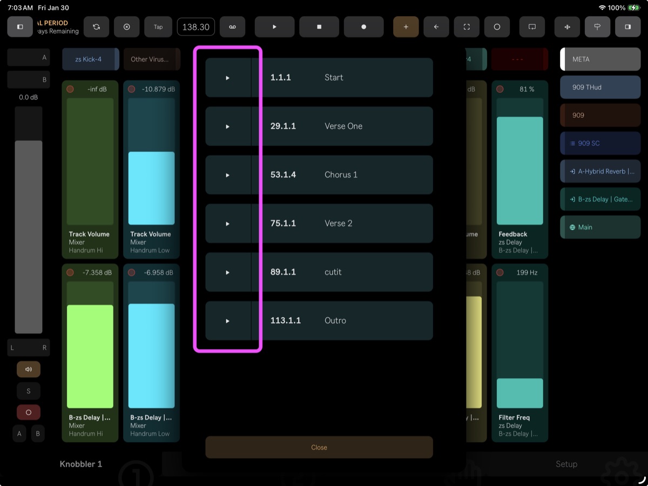Click the orange plus button
This screenshot has height=486, width=648.
[406, 26]
